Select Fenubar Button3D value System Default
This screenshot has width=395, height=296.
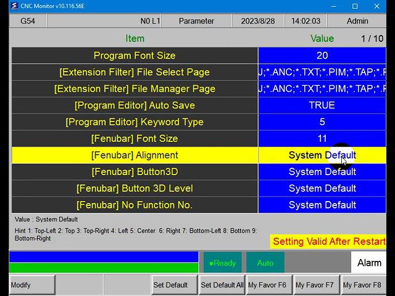point(322,171)
